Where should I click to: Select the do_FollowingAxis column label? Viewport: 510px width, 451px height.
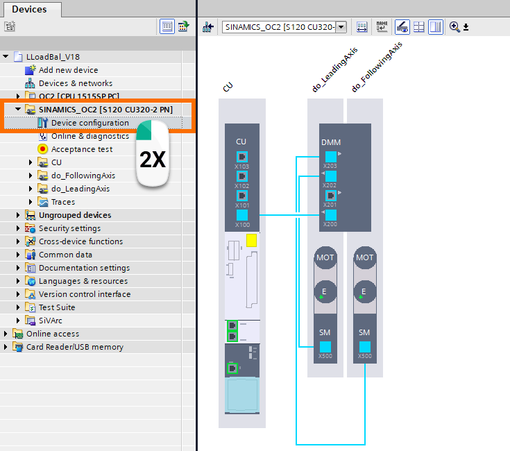click(x=377, y=67)
